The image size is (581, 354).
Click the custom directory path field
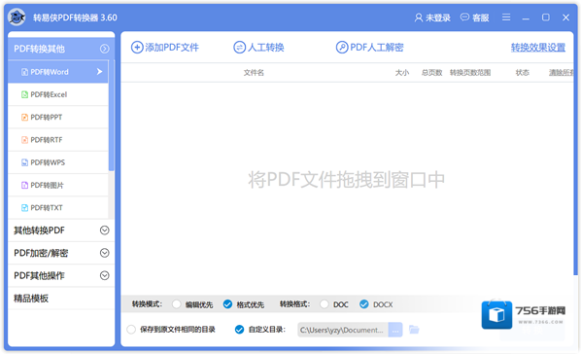coord(343,330)
